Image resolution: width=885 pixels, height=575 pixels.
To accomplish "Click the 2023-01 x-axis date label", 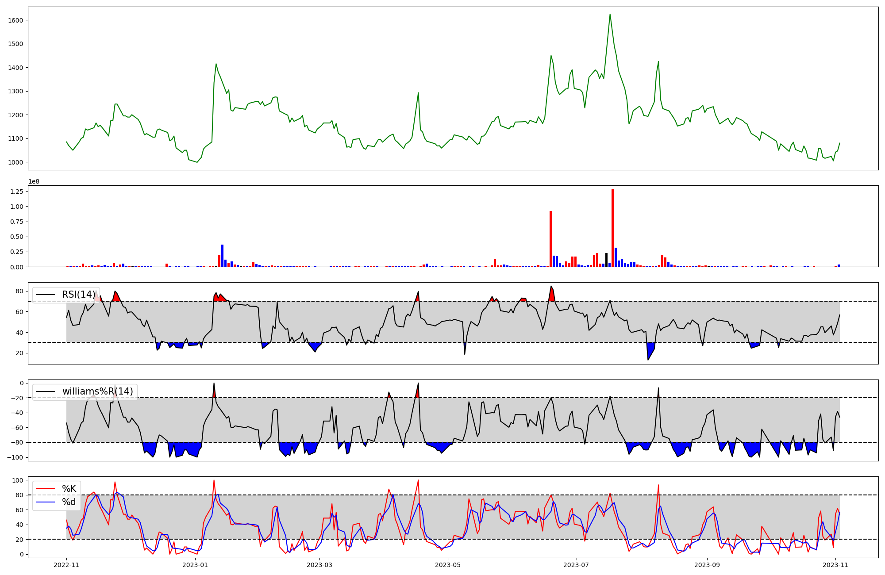I will (x=195, y=565).
